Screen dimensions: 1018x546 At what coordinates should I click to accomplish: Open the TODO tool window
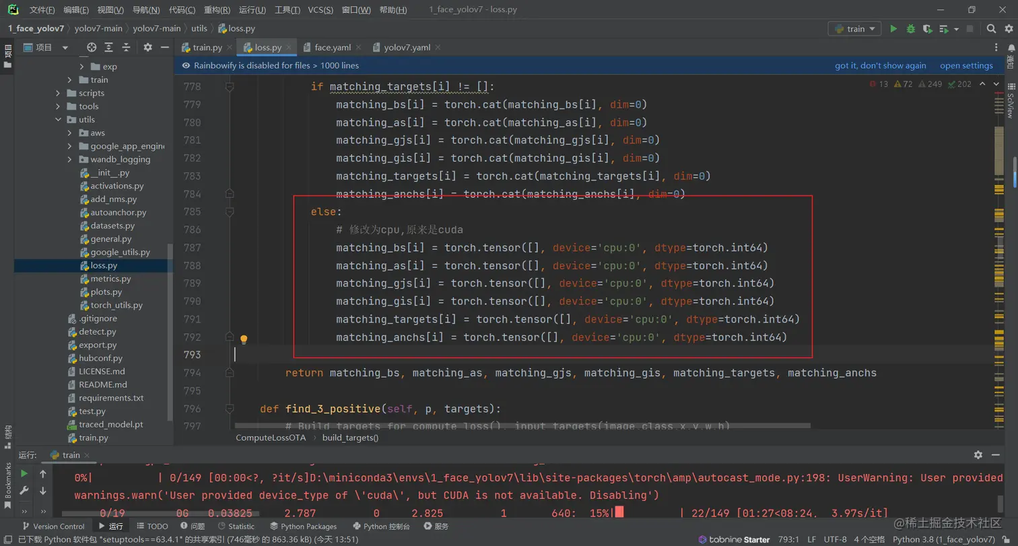153,526
